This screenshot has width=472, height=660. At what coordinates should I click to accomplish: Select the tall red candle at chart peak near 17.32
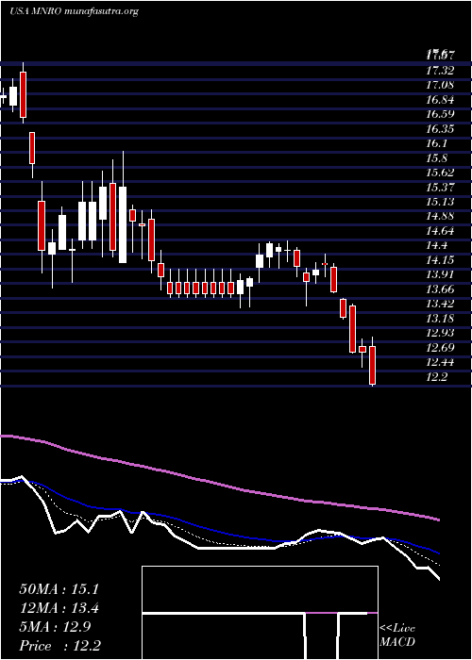pos(24,93)
